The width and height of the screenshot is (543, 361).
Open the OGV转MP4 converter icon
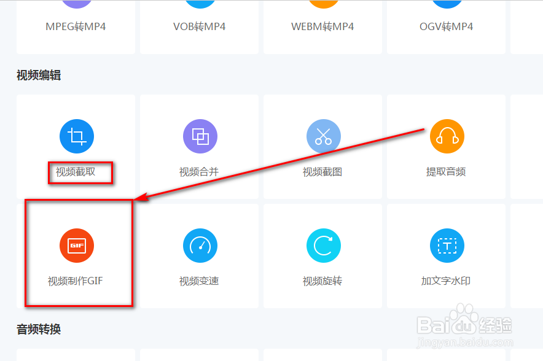tap(447, 3)
